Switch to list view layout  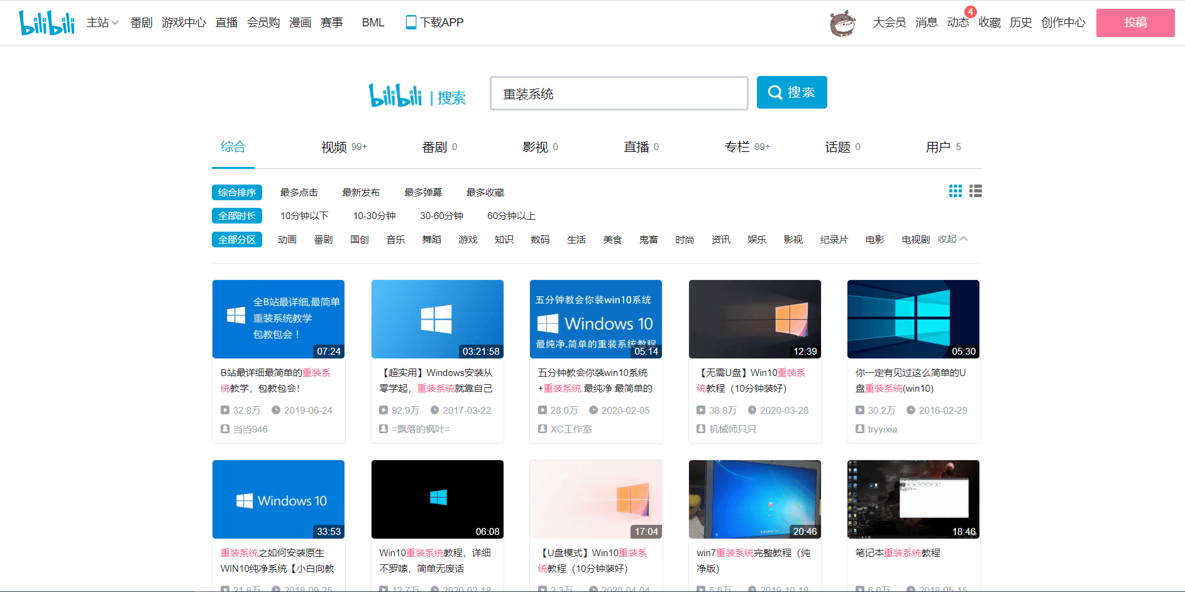pyautogui.click(x=976, y=191)
